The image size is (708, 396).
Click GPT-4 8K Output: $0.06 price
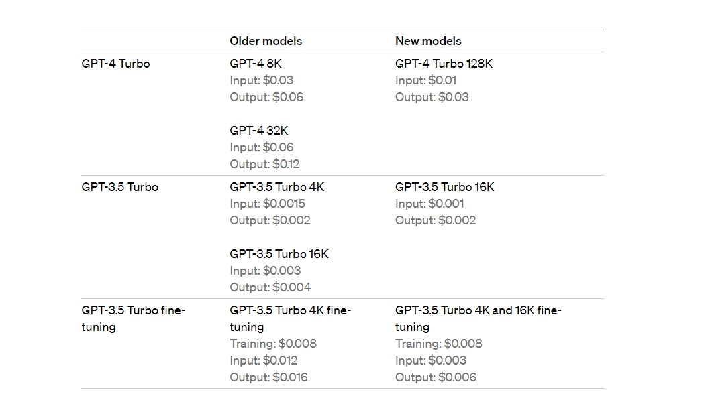[266, 97]
